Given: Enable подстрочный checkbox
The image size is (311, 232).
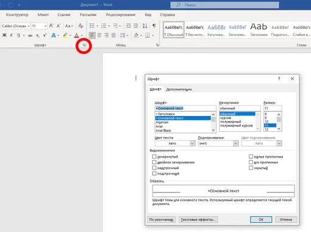Looking at the screenshot, I should [154, 173].
